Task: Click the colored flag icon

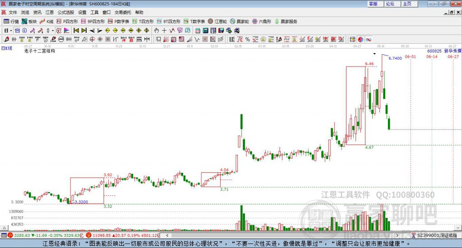Action: tap(67, 31)
